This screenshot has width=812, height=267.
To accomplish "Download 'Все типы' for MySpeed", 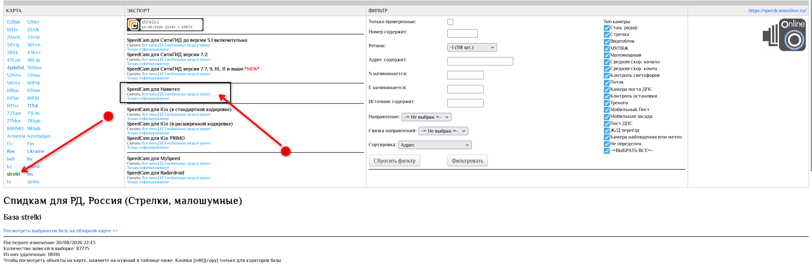I will pyautogui.click(x=149, y=163).
